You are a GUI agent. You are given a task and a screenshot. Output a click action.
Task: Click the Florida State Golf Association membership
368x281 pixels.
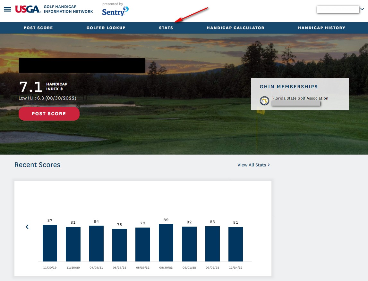pyautogui.click(x=300, y=98)
